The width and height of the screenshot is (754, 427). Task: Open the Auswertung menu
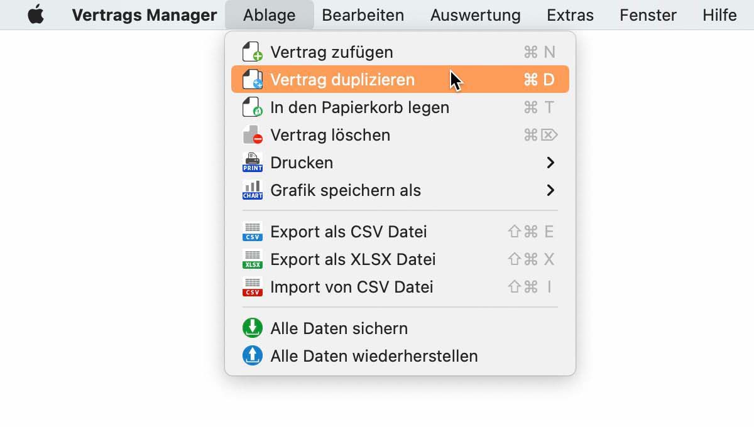point(476,15)
